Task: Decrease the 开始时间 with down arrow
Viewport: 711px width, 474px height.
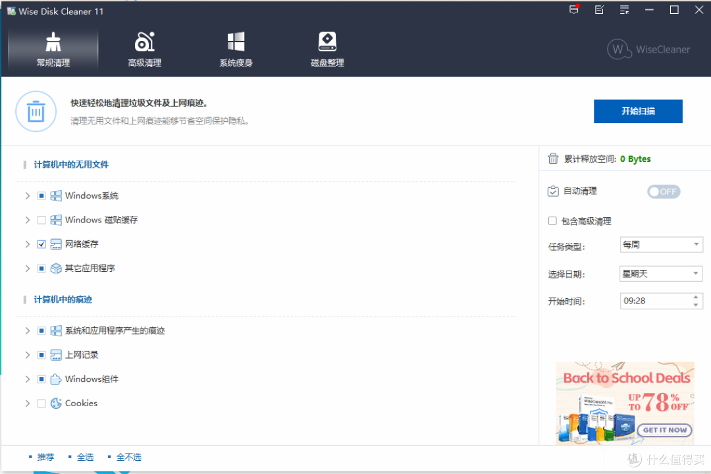Action: (x=696, y=305)
